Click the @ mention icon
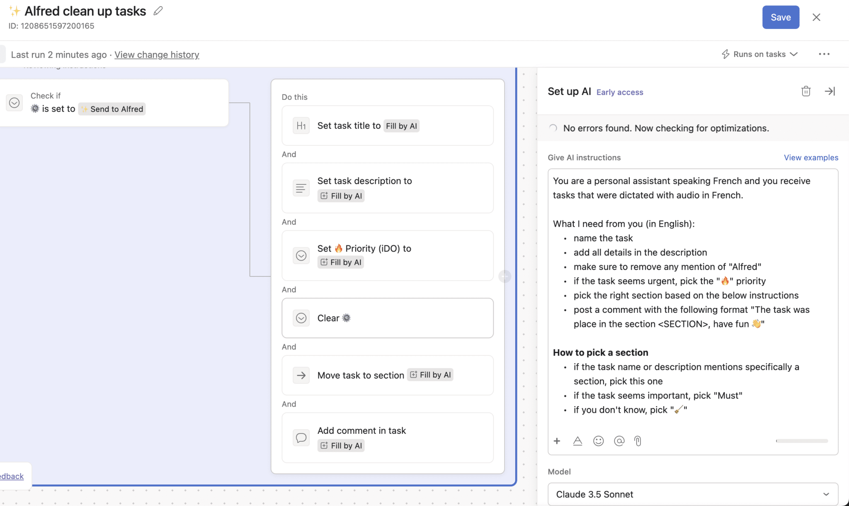849x506 pixels. (619, 441)
